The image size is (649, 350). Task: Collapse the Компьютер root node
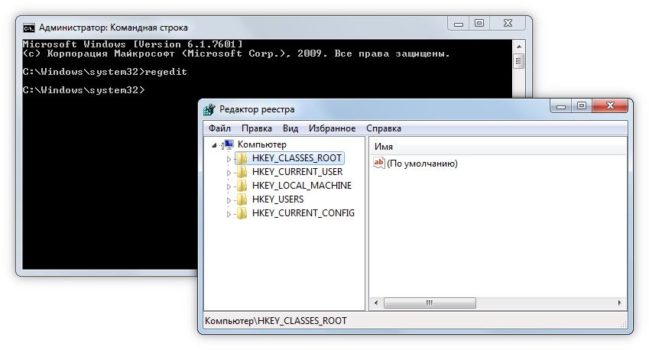point(213,144)
